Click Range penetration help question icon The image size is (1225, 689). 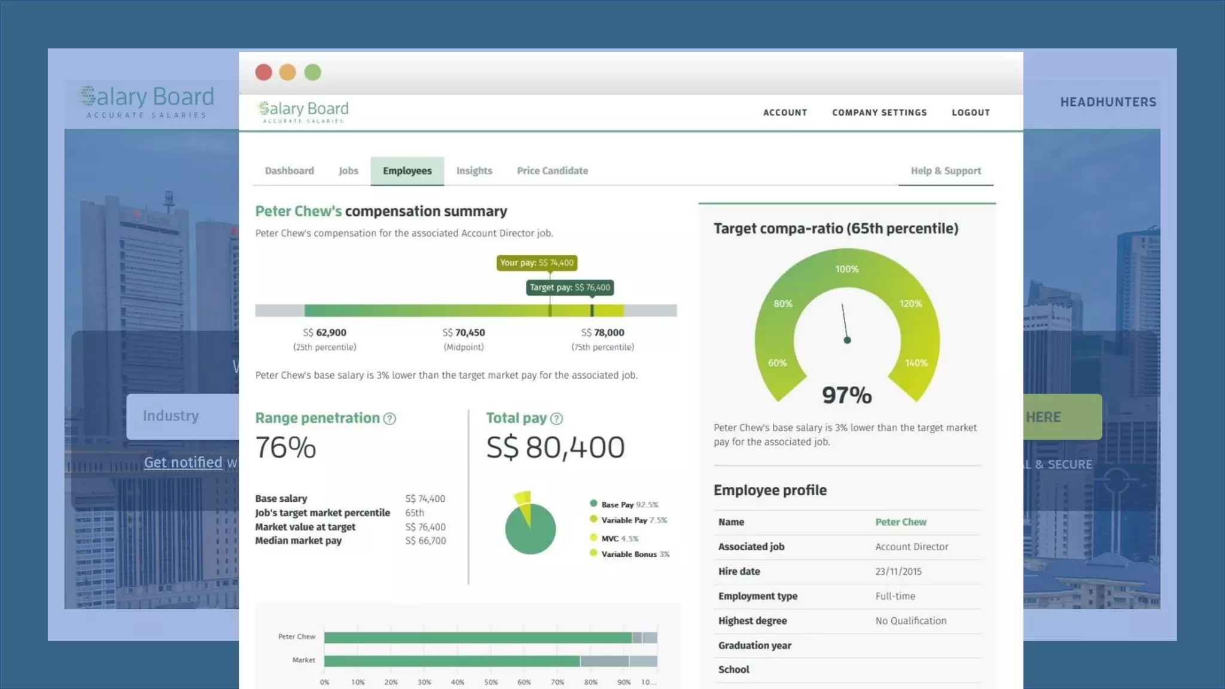[389, 419]
